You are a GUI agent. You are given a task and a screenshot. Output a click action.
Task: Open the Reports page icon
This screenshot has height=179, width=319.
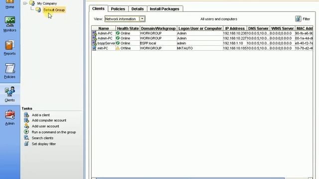coord(9,45)
